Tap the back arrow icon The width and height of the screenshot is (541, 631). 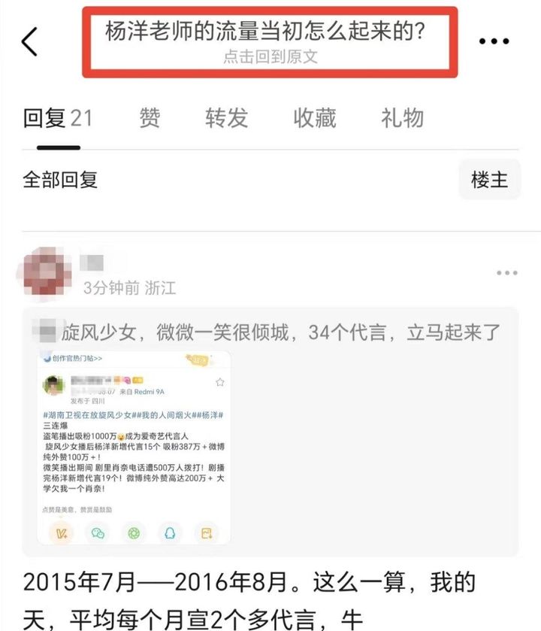click(x=29, y=41)
